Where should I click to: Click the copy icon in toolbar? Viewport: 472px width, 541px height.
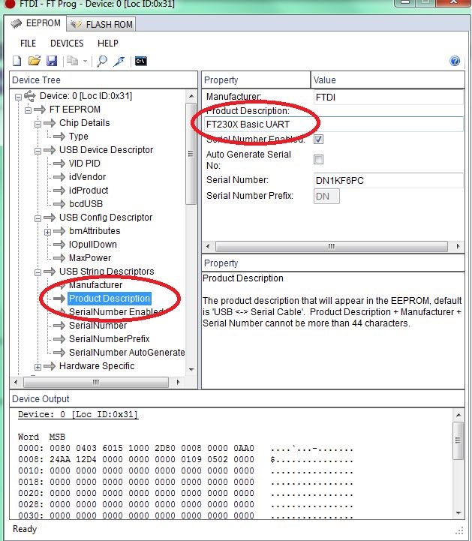pos(72,61)
